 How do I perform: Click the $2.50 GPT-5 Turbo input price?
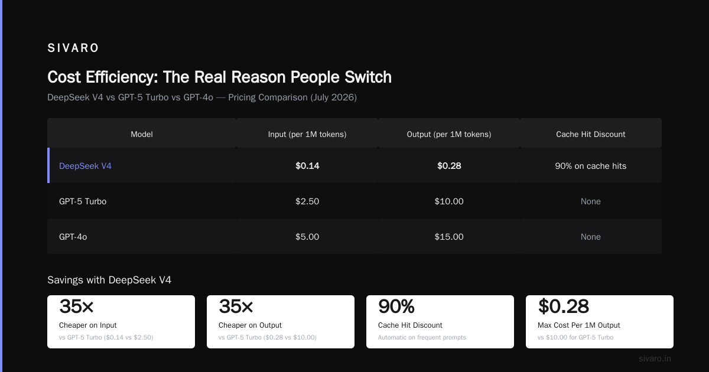point(307,201)
